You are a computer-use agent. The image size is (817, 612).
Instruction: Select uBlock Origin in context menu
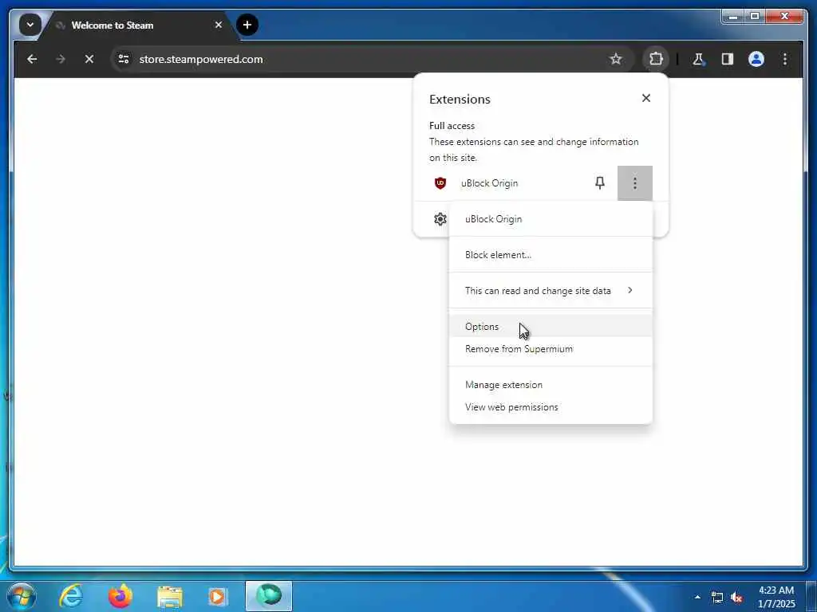[551, 219]
